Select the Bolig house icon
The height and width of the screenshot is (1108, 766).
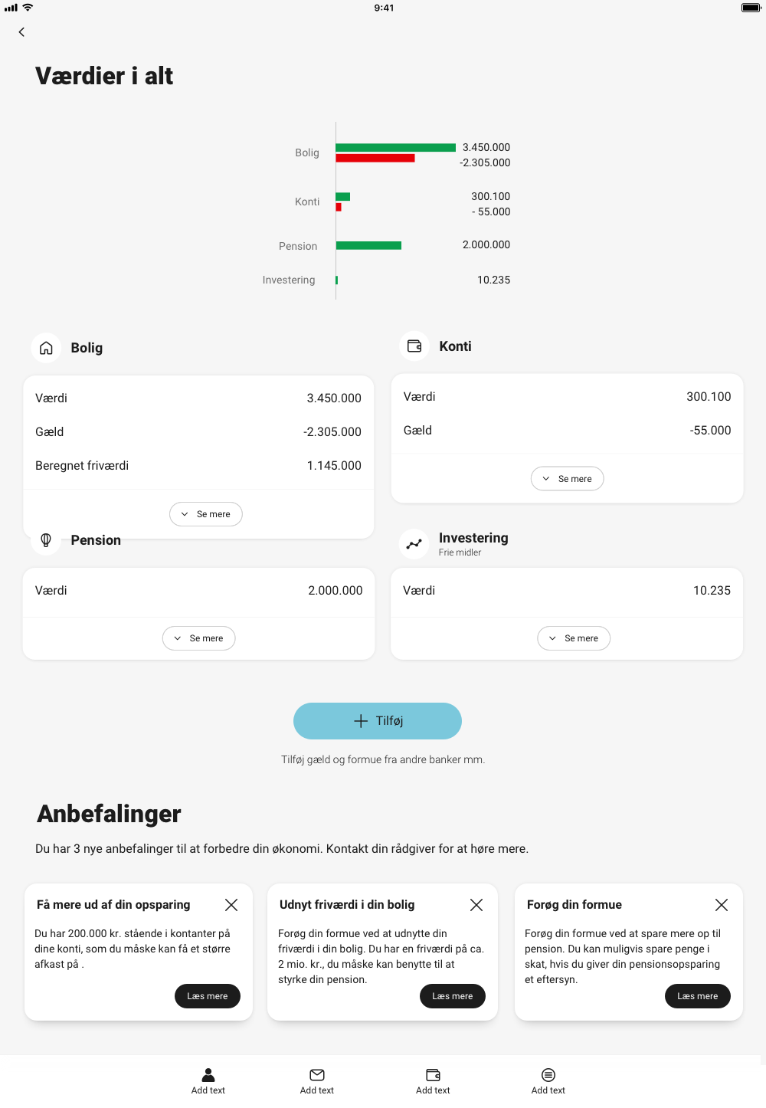pyautogui.click(x=46, y=347)
